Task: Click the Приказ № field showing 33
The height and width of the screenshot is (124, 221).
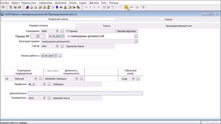Action: (x=38, y=36)
